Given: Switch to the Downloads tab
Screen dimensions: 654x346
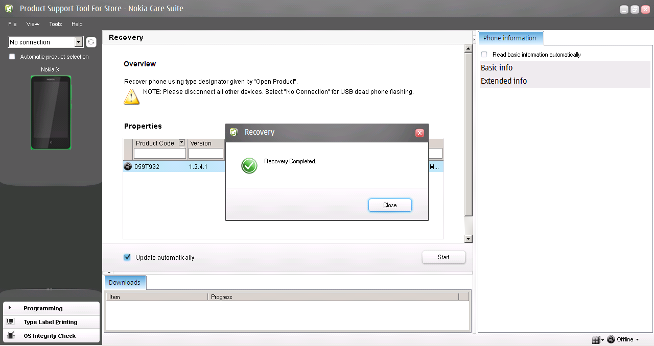Looking at the screenshot, I should [x=125, y=282].
